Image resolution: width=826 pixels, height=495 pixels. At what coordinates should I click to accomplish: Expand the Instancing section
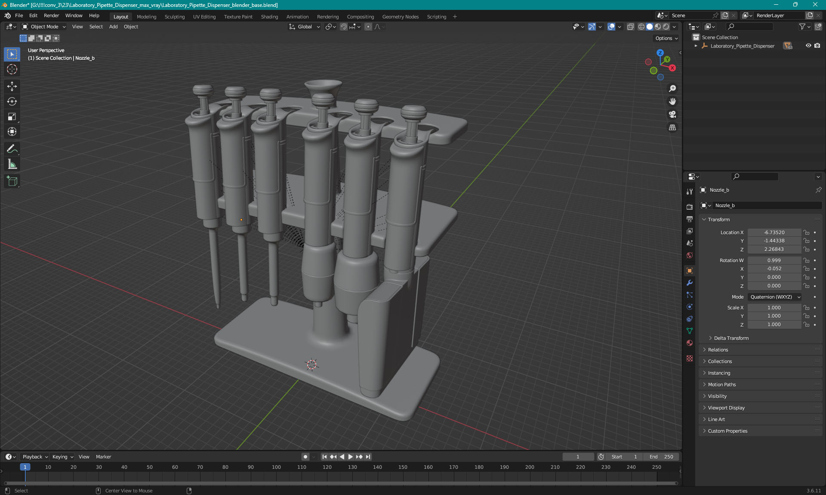pyautogui.click(x=718, y=373)
